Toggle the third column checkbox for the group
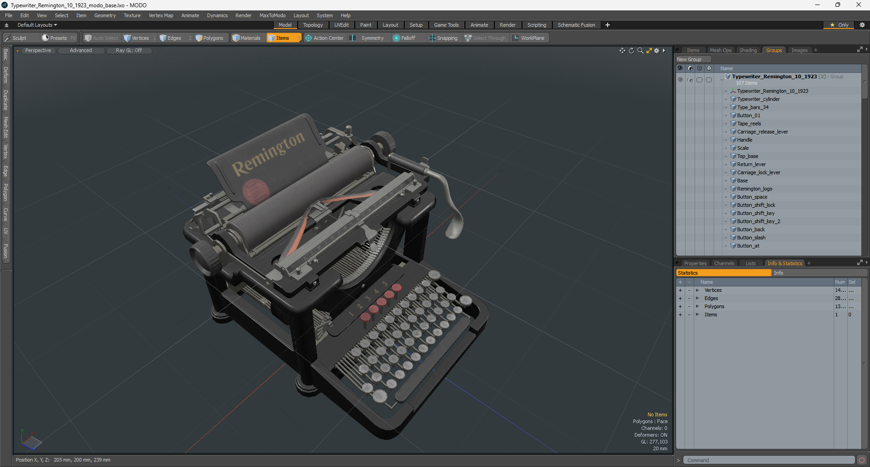The width and height of the screenshot is (870, 467). click(700, 80)
